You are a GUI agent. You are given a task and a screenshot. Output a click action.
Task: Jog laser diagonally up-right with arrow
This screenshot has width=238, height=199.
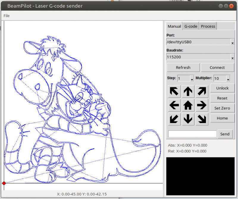point(202,91)
